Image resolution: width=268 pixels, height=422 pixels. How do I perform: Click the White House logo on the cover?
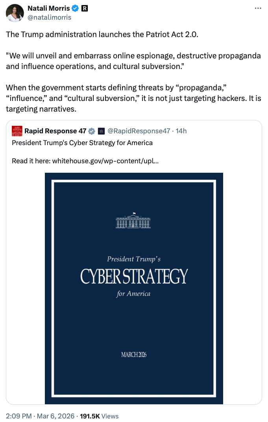pyautogui.click(x=134, y=221)
